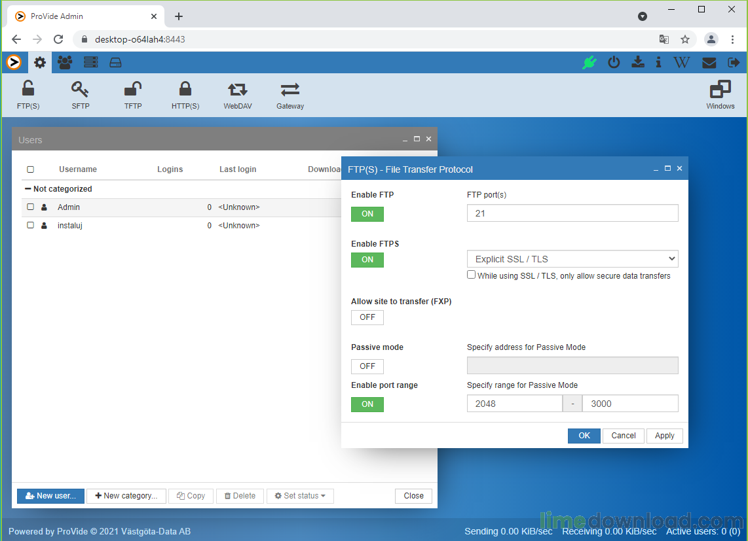Turn off the Enable FTP toggle
The image size is (748, 541).
point(367,214)
